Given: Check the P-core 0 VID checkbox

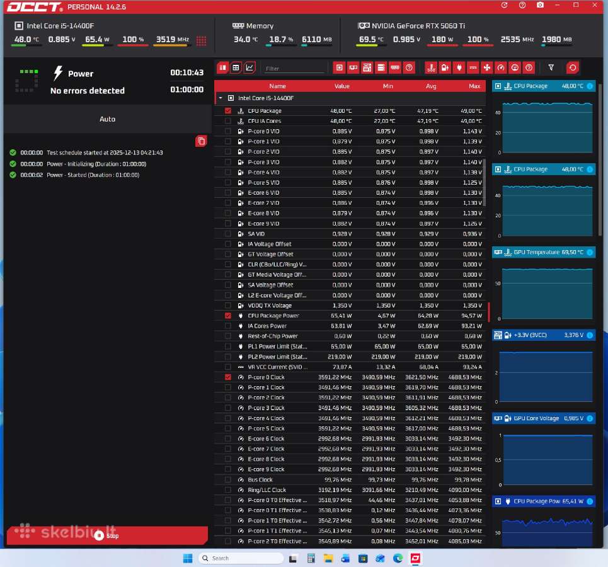Looking at the screenshot, I should coord(228,131).
